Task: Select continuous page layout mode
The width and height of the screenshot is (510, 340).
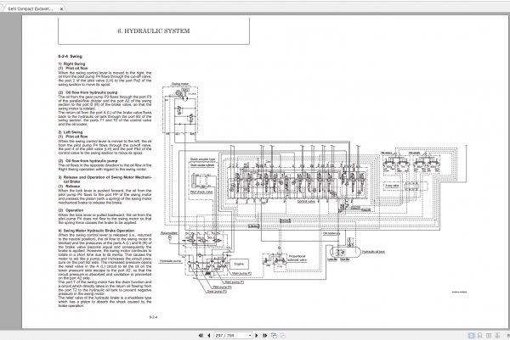Action: point(480,336)
